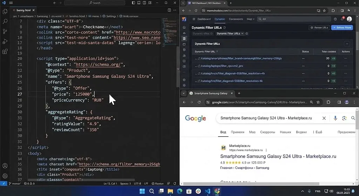Image resolution: width=359 pixels, height=196 pixels.
Task: Expand the Ещё more options in Google
Action: coord(317,132)
